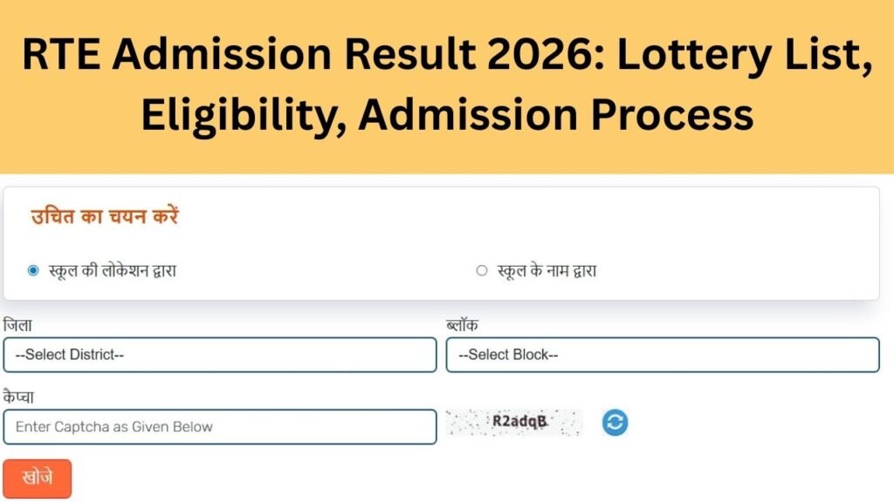Click the RTE Admission Result 2026 page title
894x502 pixels.
447,83
